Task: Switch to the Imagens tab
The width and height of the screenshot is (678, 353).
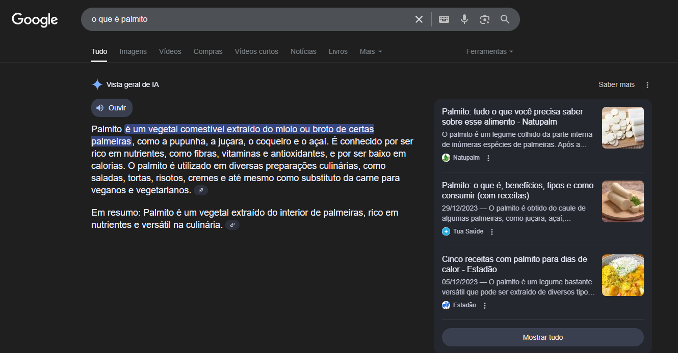Action: [x=133, y=51]
